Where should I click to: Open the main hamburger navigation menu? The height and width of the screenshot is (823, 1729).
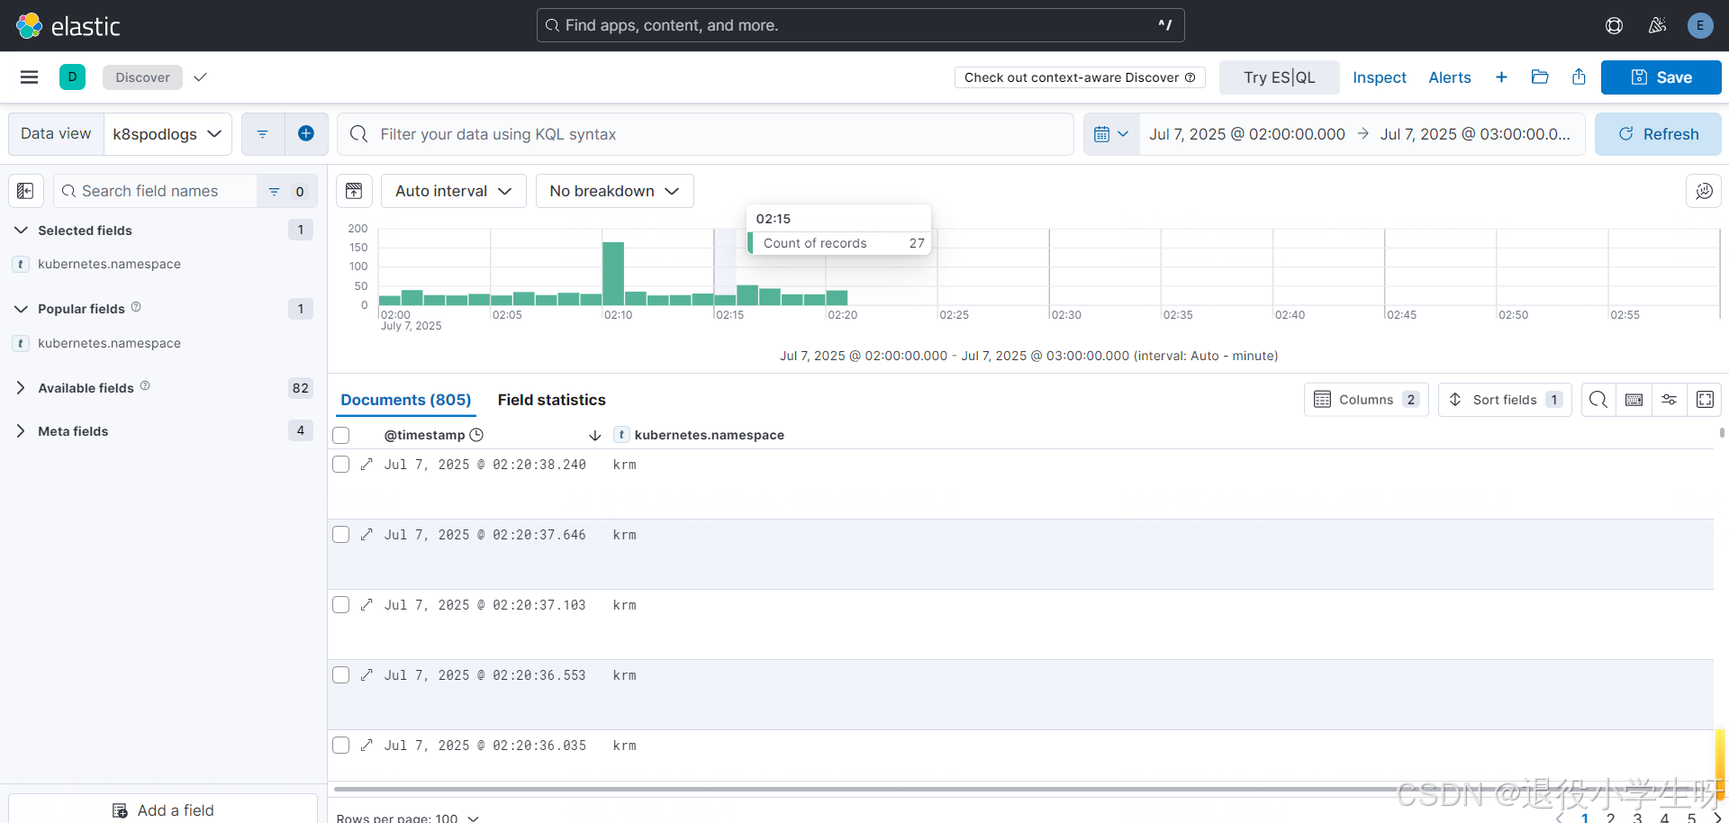point(29,77)
